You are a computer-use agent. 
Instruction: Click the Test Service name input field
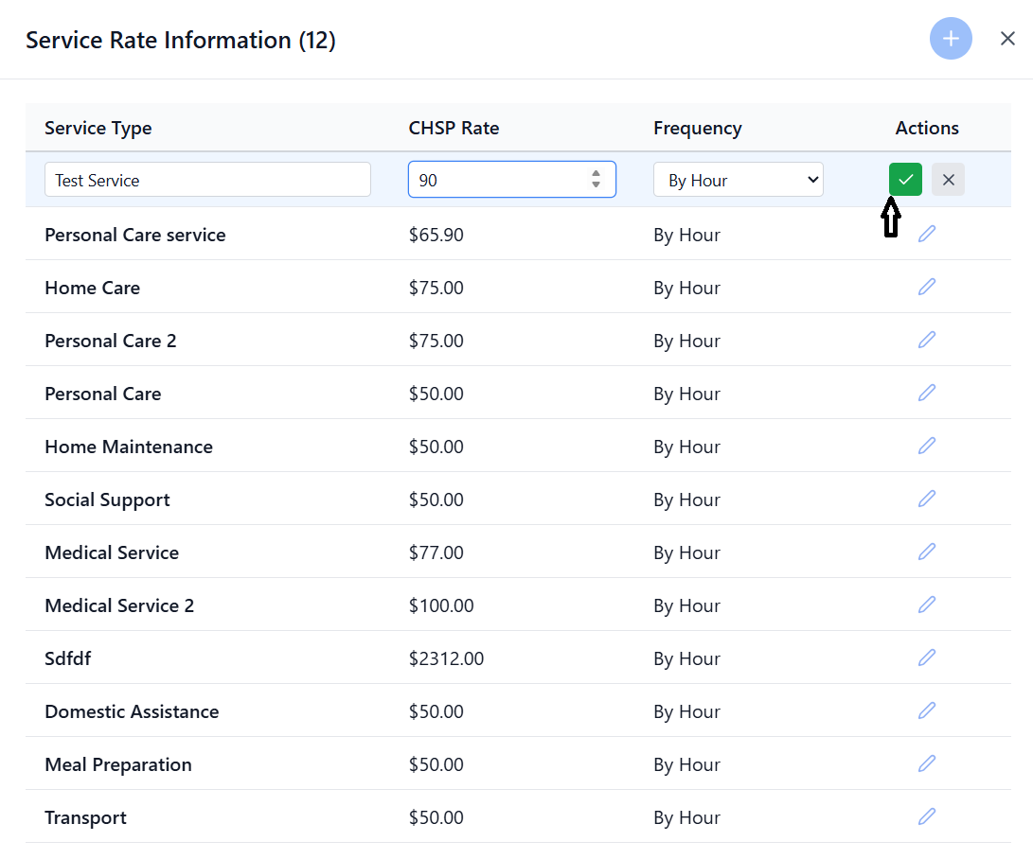(207, 180)
